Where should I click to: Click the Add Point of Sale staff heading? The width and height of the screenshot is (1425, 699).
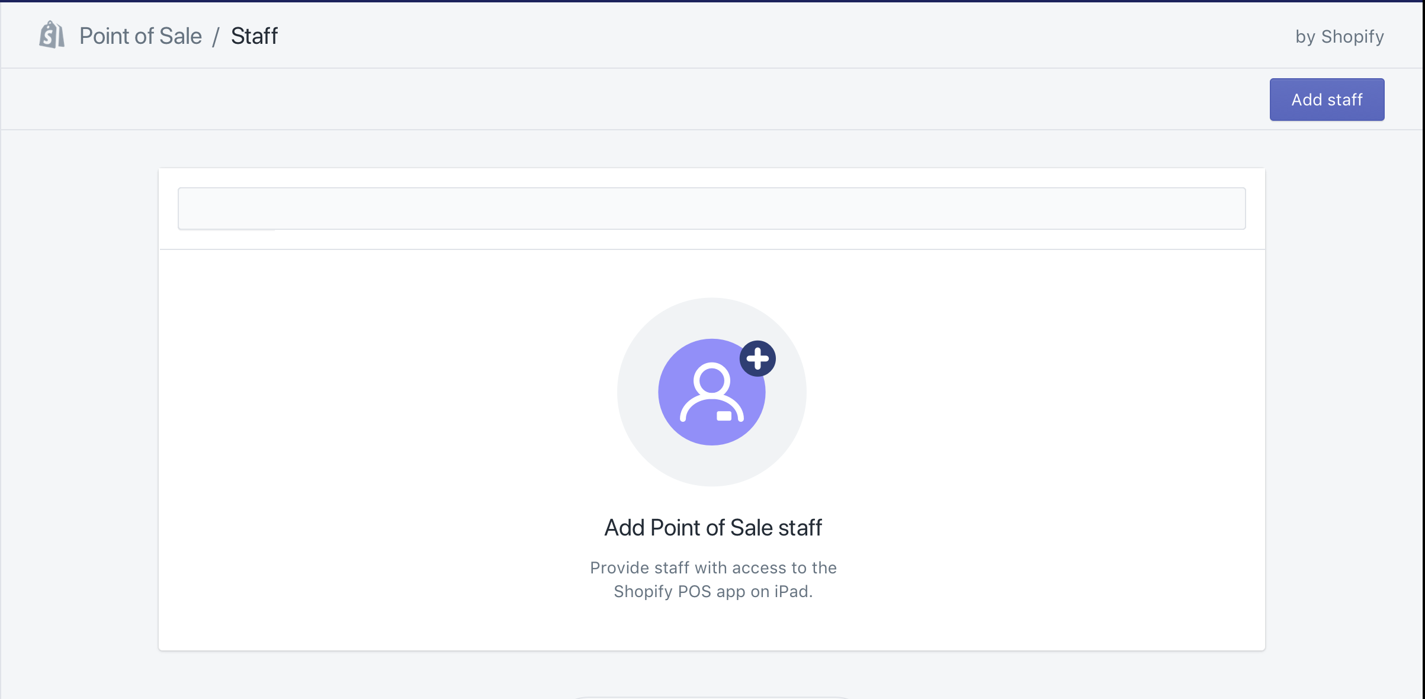(712, 527)
